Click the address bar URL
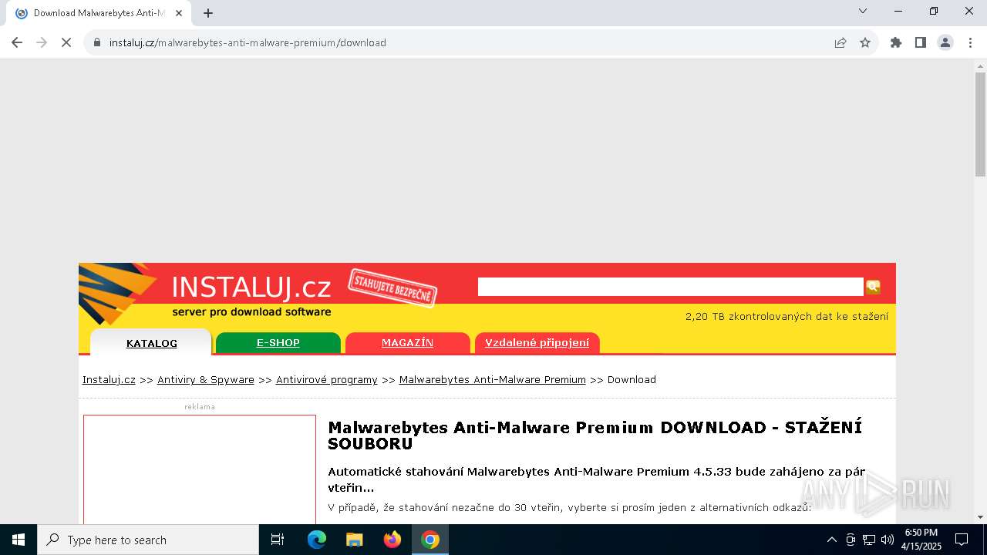The width and height of the screenshot is (987, 555). [248, 42]
